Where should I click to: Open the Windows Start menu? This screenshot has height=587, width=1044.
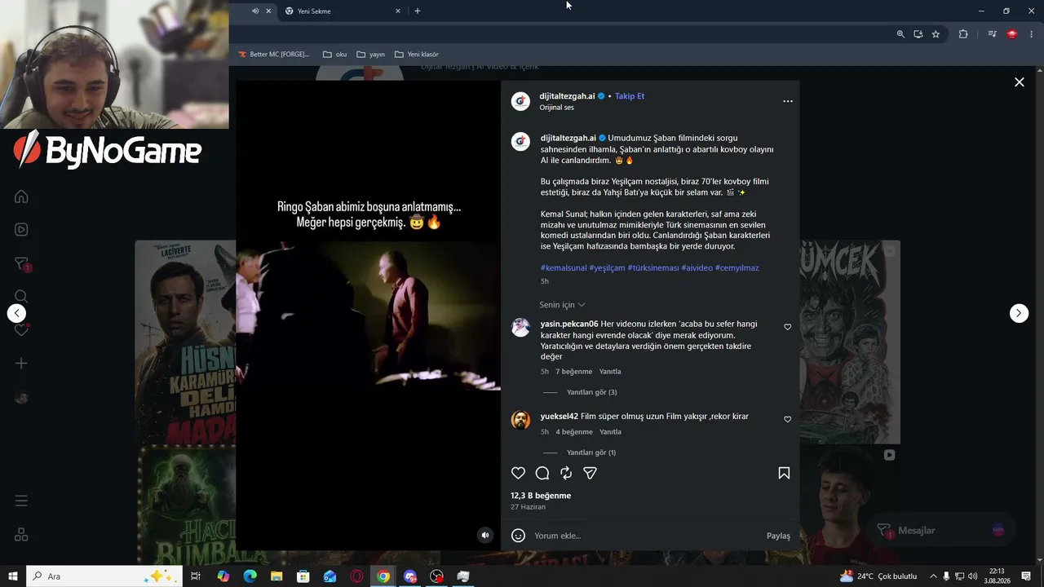pyautogui.click(x=13, y=576)
